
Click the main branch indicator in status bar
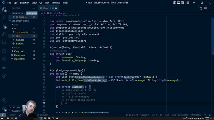[x=11, y=115]
